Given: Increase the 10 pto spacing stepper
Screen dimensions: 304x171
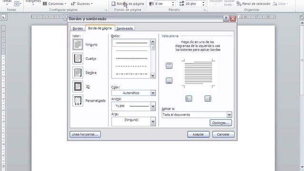Looking at the screenshot, I should [x=203, y=2].
